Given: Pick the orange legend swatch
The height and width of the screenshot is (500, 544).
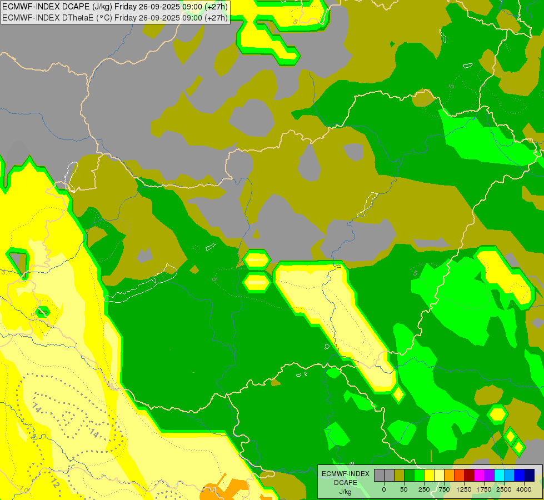Looking at the screenshot, I should (450, 476).
